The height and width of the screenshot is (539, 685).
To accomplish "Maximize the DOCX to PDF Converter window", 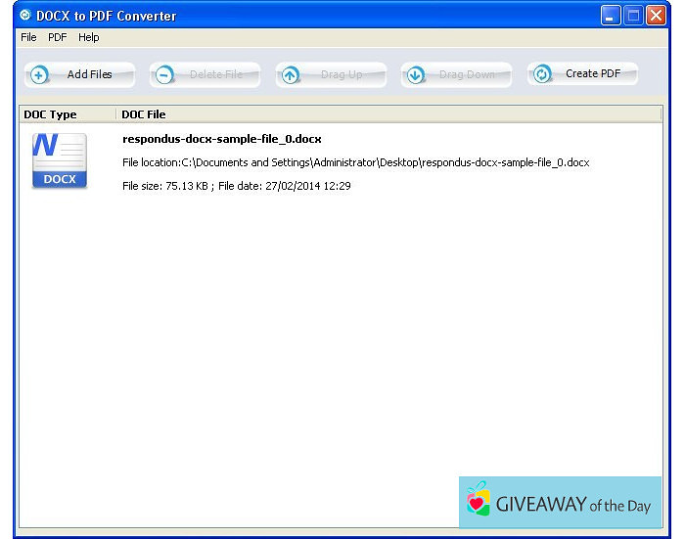I will pyautogui.click(x=633, y=15).
